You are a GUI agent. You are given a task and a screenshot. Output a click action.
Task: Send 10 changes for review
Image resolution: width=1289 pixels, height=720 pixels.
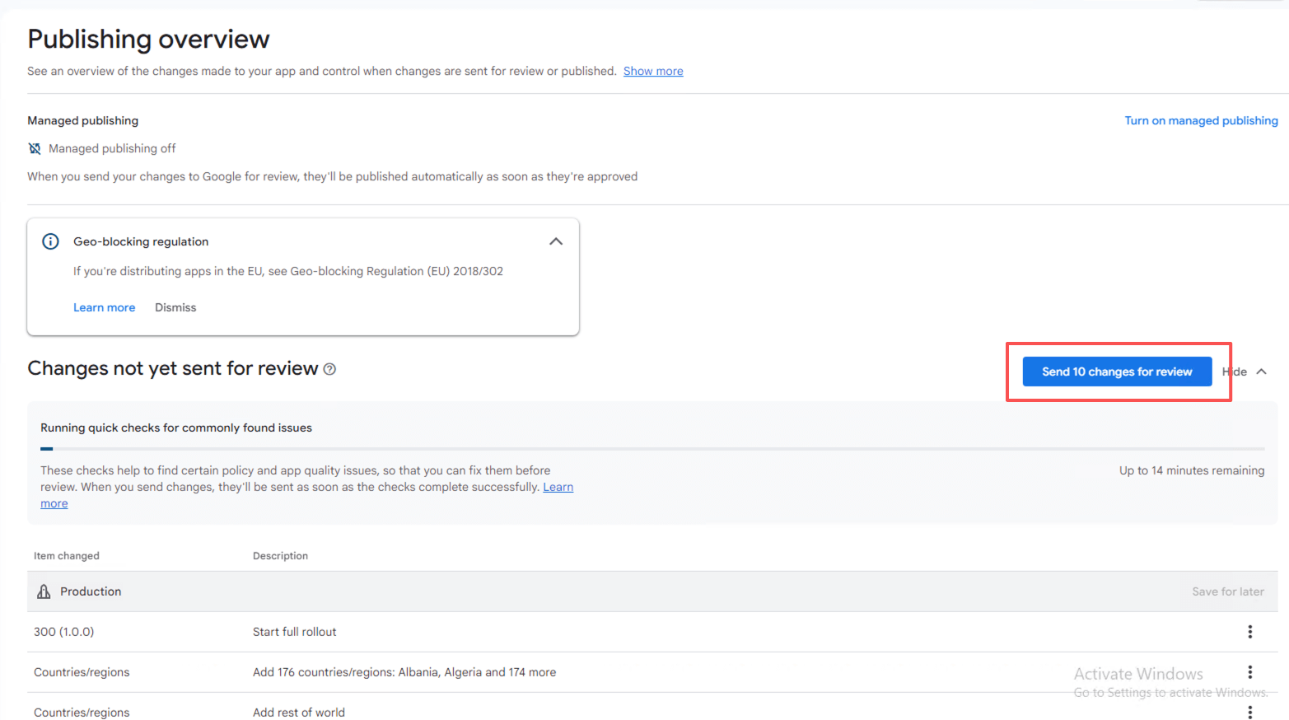(x=1116, y=372)
